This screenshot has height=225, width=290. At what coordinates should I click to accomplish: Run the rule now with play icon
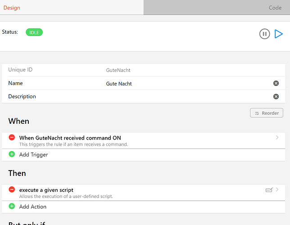[279, 34]
